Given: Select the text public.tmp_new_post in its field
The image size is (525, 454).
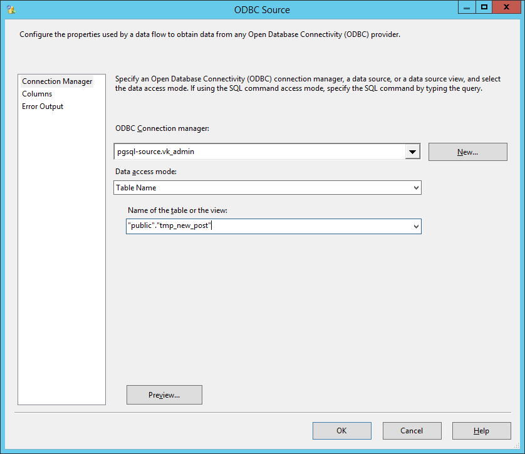Looking at the screenshot, I should pyautogui.click(x=169, y=226).
